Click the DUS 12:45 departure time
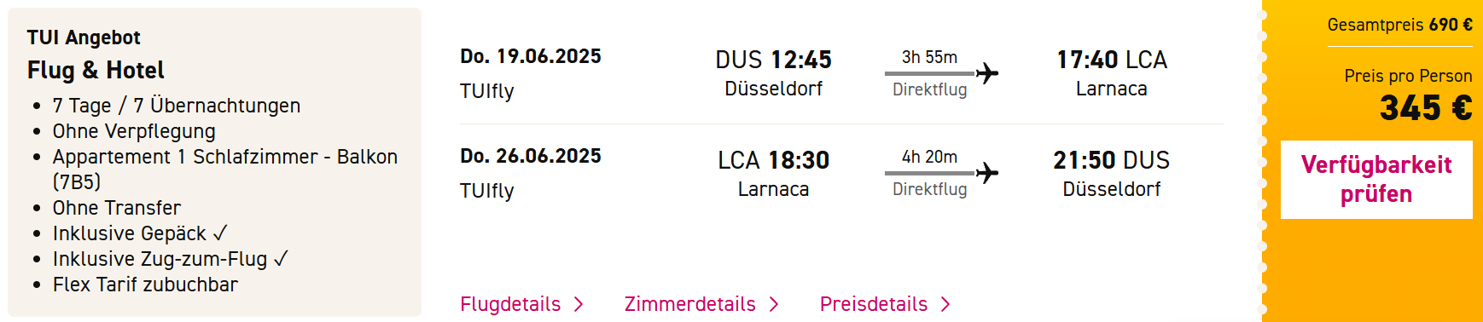This screenshot has height=322, width=1483. [773, 60]
